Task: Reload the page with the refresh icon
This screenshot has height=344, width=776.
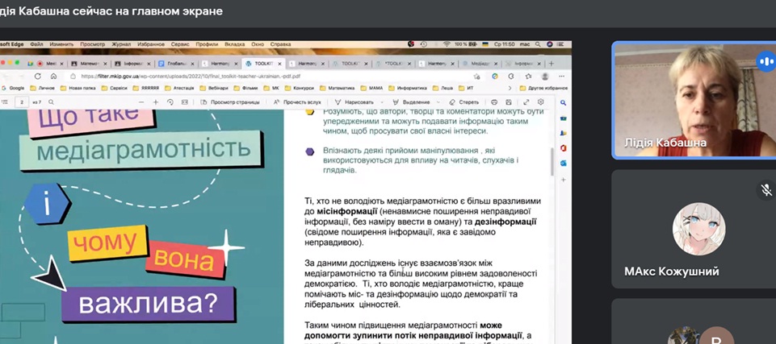Action: pyautogui.click(x=38, y=77)
